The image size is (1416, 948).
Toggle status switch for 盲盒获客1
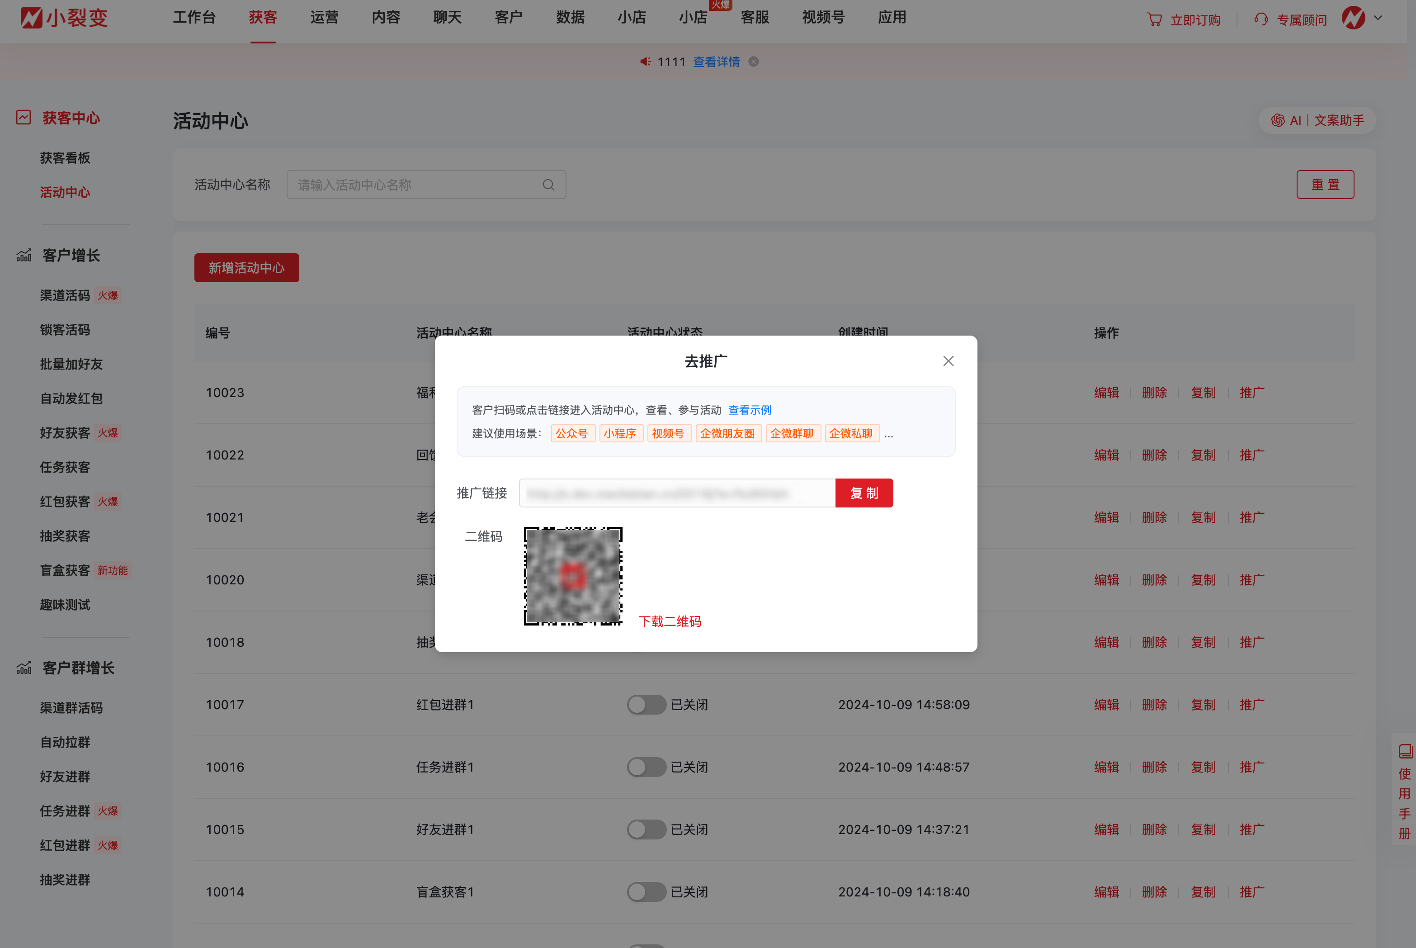646,891
